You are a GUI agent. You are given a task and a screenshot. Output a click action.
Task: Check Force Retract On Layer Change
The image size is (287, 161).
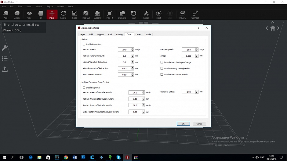click(x=162, y=63)
